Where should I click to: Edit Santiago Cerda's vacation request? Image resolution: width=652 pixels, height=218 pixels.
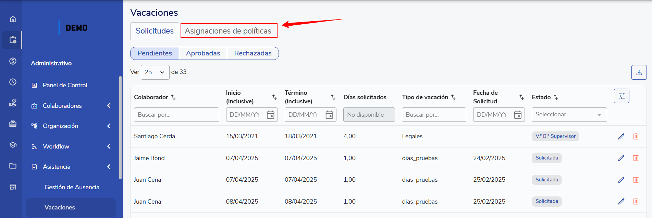(x=621, y=136)
